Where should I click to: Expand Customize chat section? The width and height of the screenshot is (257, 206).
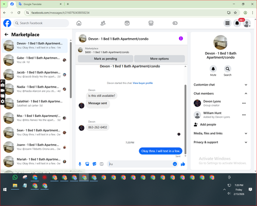[221, 84]
